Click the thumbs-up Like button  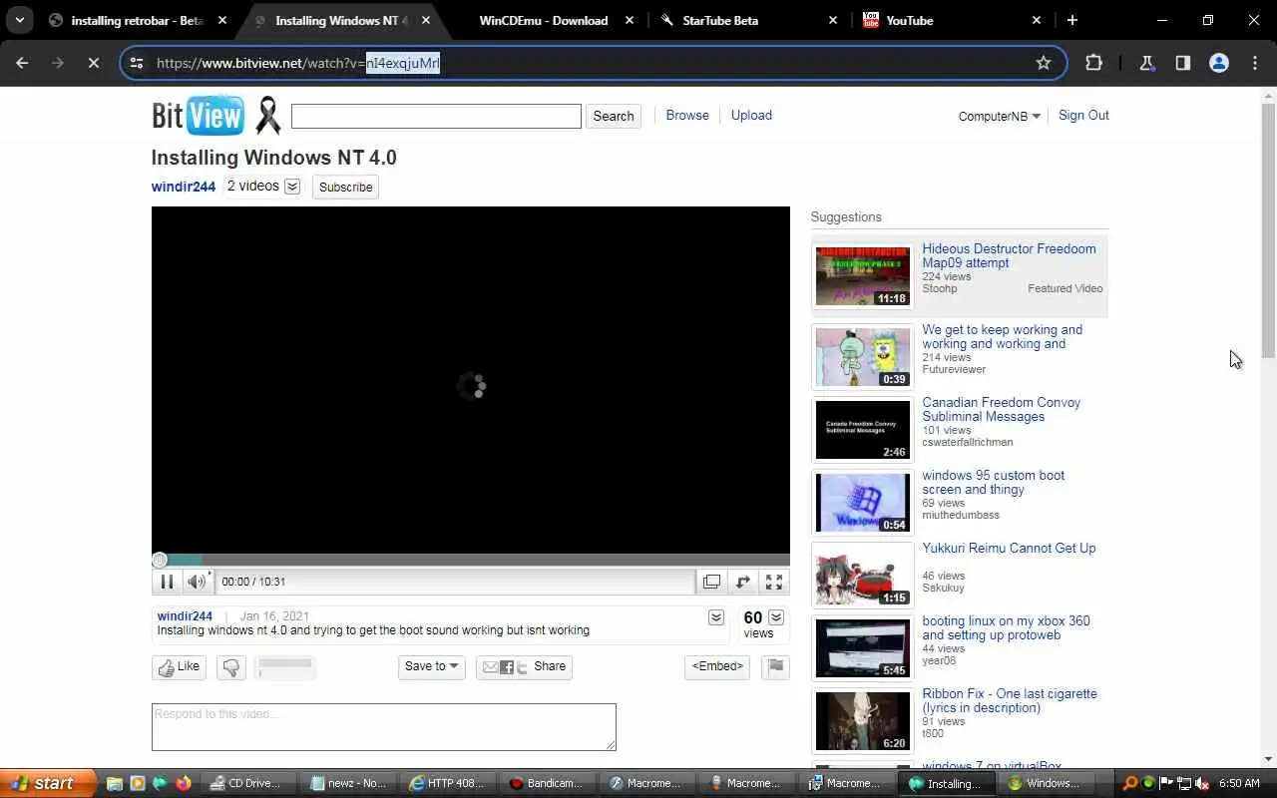179,667
